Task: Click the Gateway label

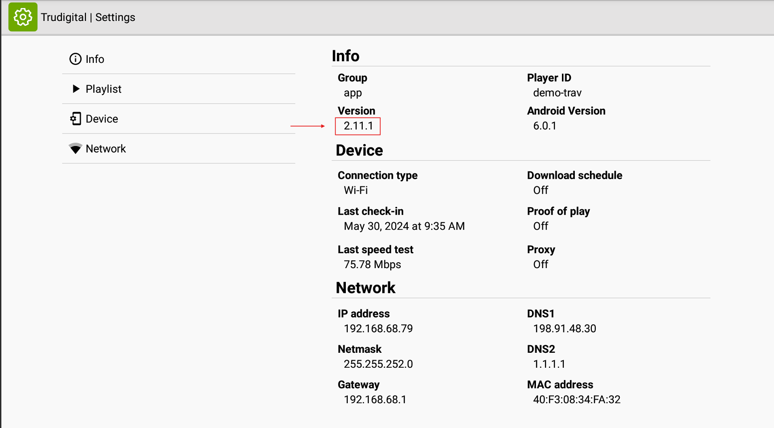Action: (x=359, y=385)
